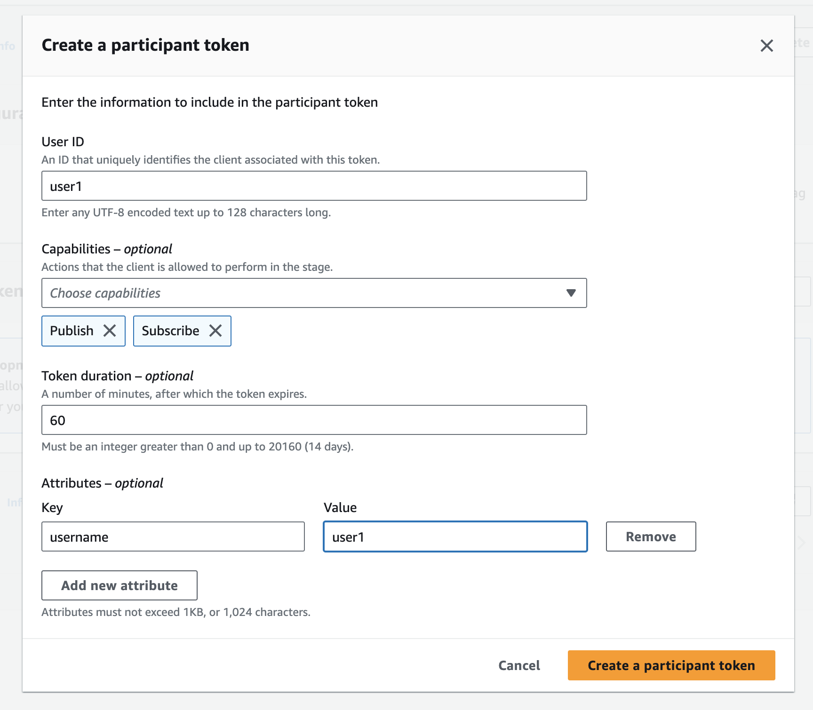This screenshot has height=710, width=813.
Task: Click the dimmed Info link at lower-left
Action: pos(14,503)
